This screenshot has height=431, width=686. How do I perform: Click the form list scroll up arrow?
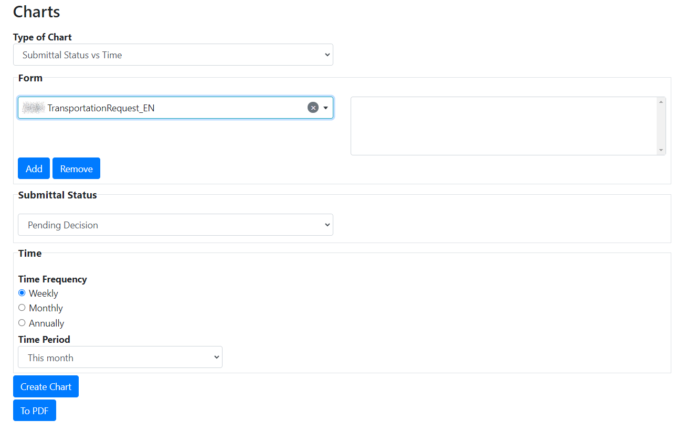click(x=661, y=101)
